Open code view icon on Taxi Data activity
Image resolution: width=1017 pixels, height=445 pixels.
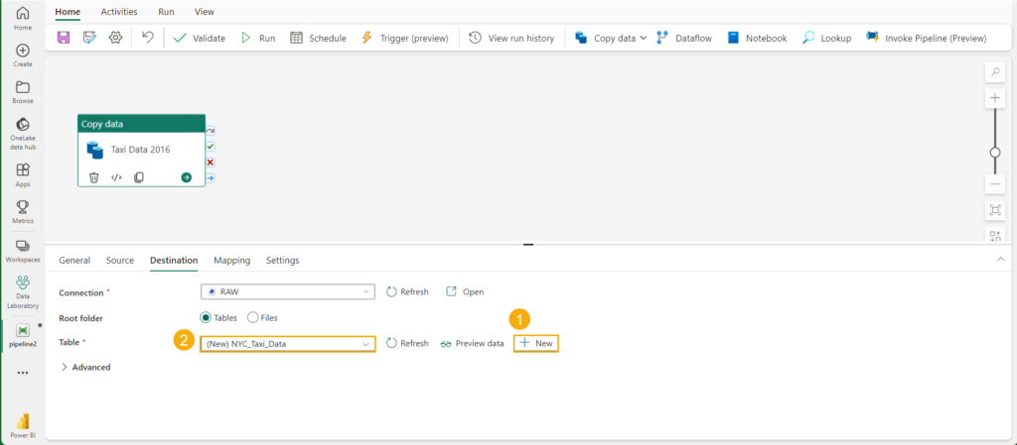point(116,177)
